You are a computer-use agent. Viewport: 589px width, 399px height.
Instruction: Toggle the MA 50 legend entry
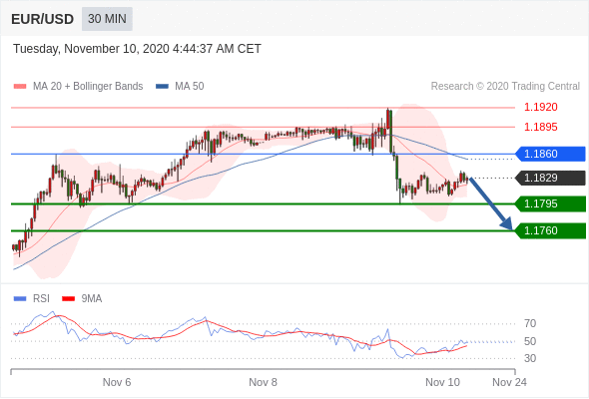180,87
